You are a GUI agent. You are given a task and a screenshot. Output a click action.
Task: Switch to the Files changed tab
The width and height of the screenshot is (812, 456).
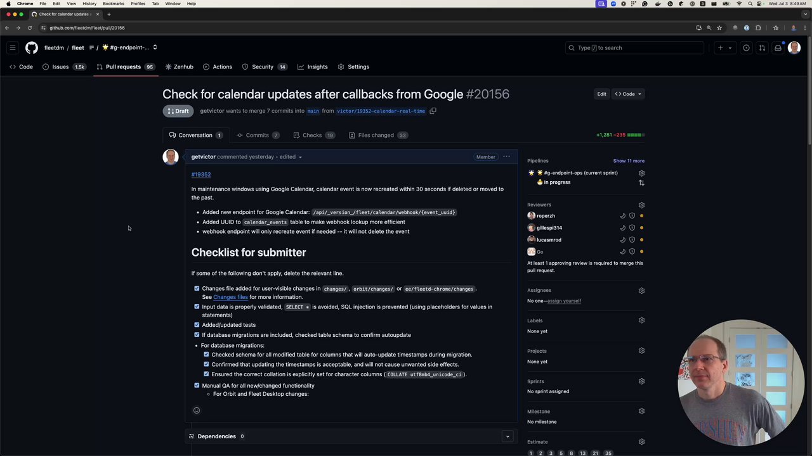pyautogui.click(x=378, y=135)
